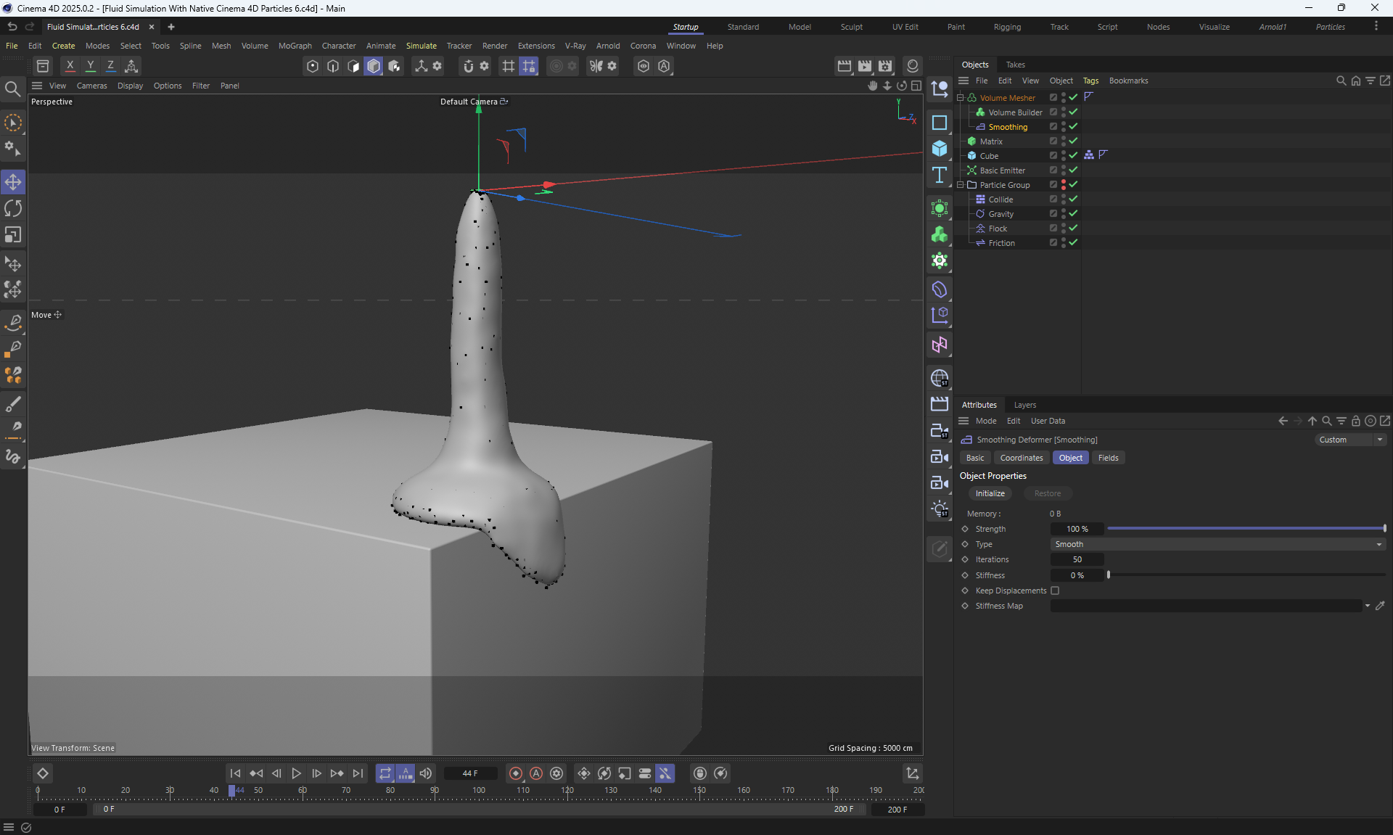Open the Type dropdown set to Smooth
The image size is (1393, 835).
(x=1217, y=544)
